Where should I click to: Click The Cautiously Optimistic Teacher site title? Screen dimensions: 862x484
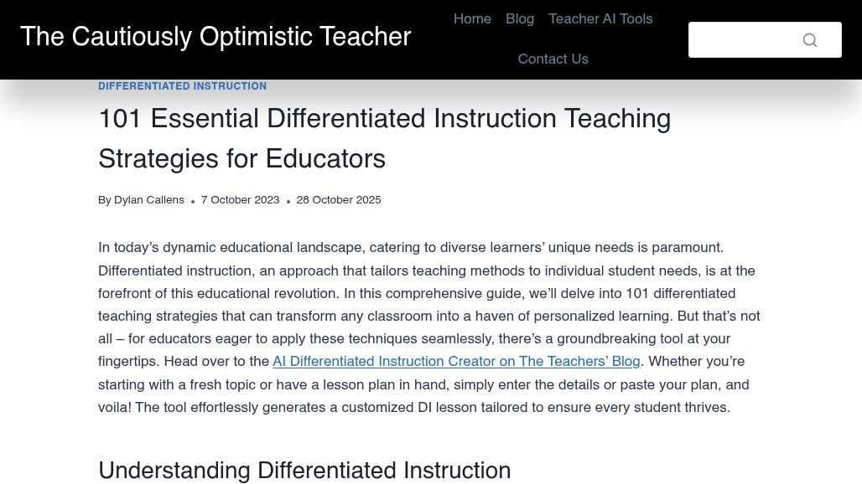tap(215, 37)
